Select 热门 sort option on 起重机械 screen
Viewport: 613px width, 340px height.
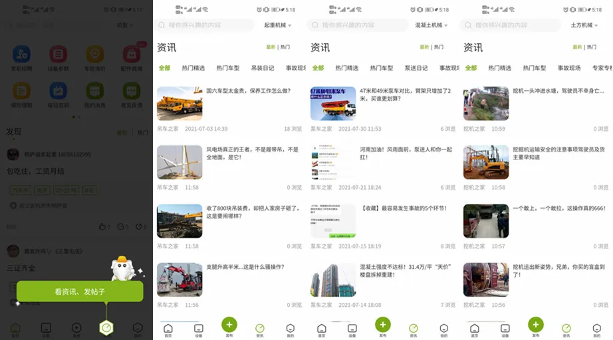(x=285, y=47)
